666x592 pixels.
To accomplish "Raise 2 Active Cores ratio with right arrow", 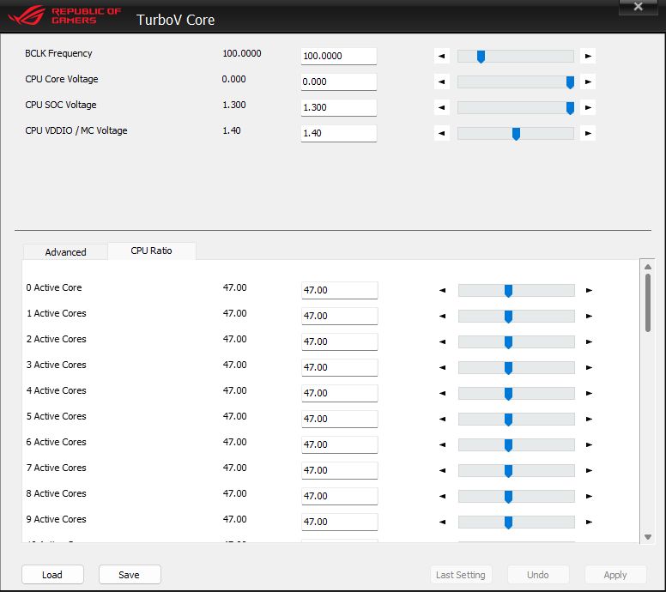I will (x=589, y=341).
